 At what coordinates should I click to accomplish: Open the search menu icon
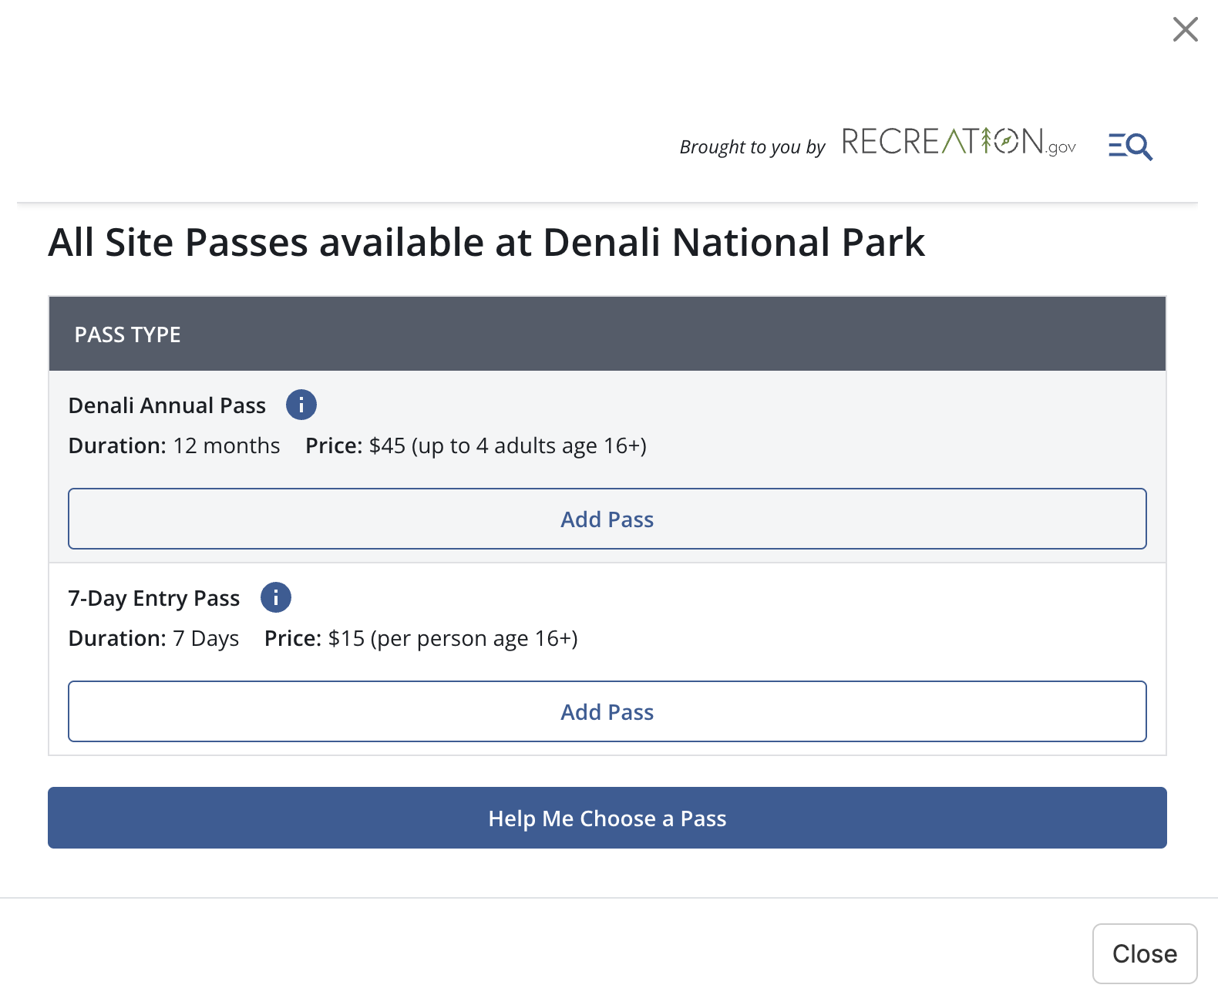1130,146
